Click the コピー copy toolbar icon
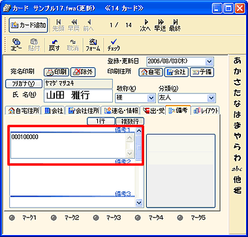Viewport: 248px width, 237px height. pyautogui.click(x=16, y=44)
